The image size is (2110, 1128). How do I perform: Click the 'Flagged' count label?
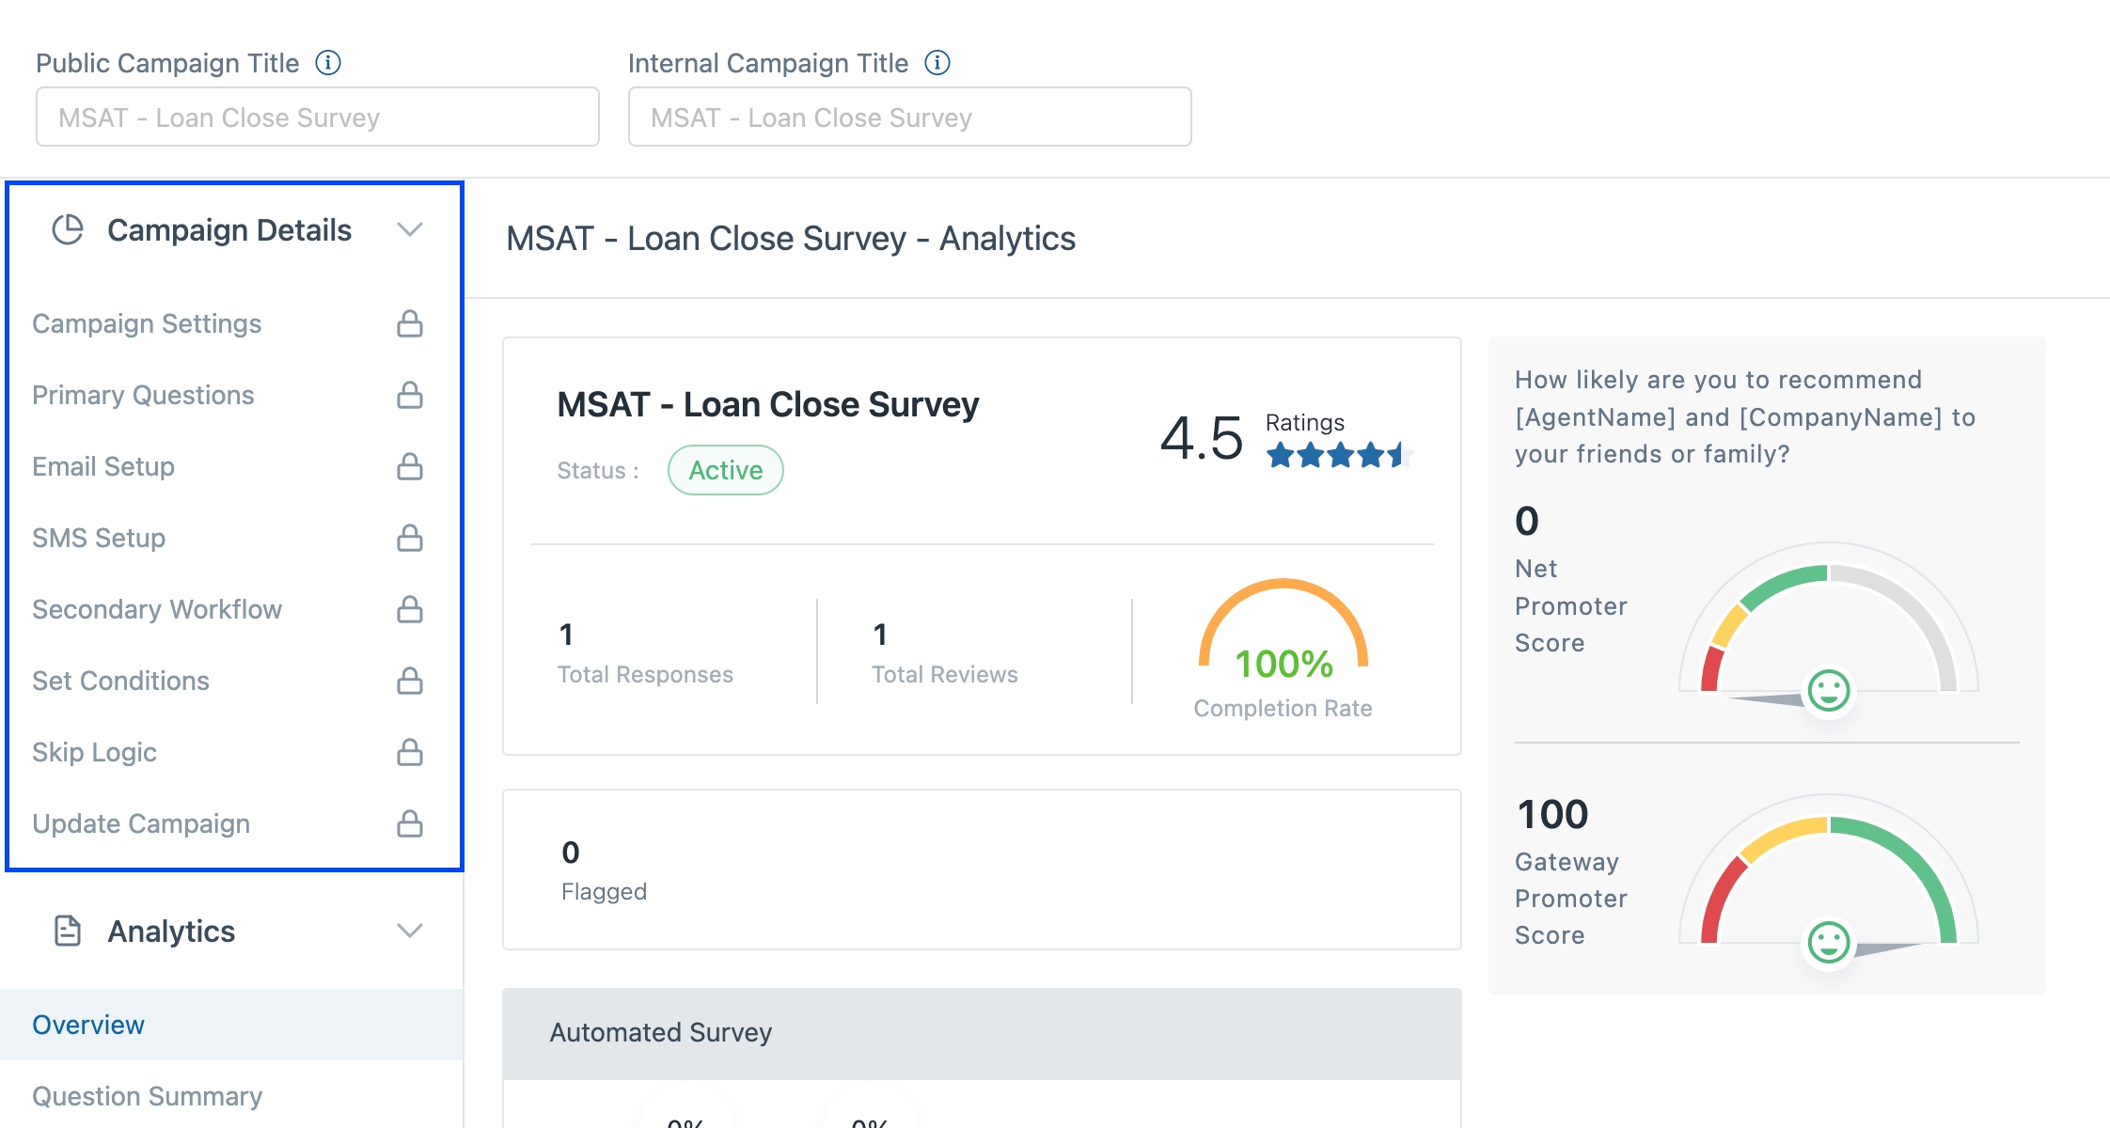click(604, 891)
